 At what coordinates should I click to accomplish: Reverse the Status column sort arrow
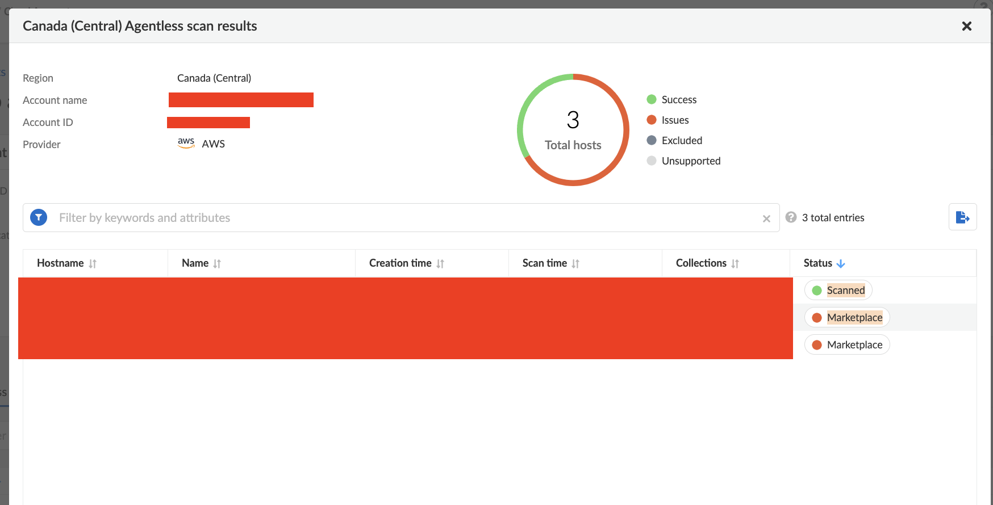click(841, 263)
